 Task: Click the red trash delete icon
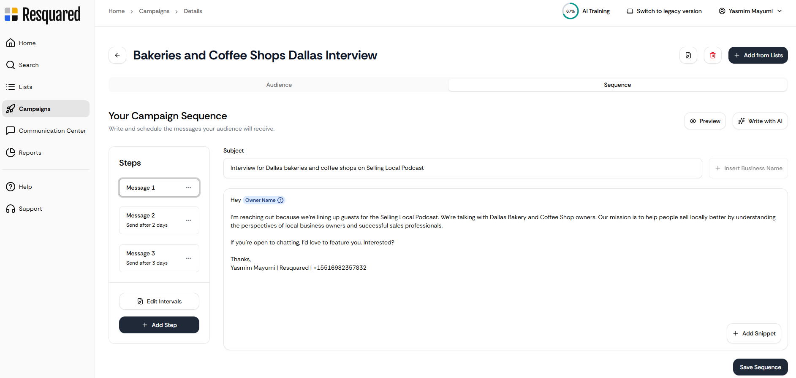click(x=713, y=55)
